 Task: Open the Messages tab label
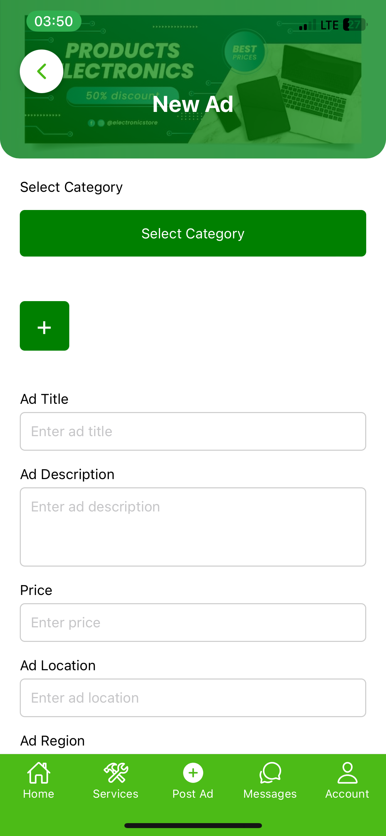270,794
